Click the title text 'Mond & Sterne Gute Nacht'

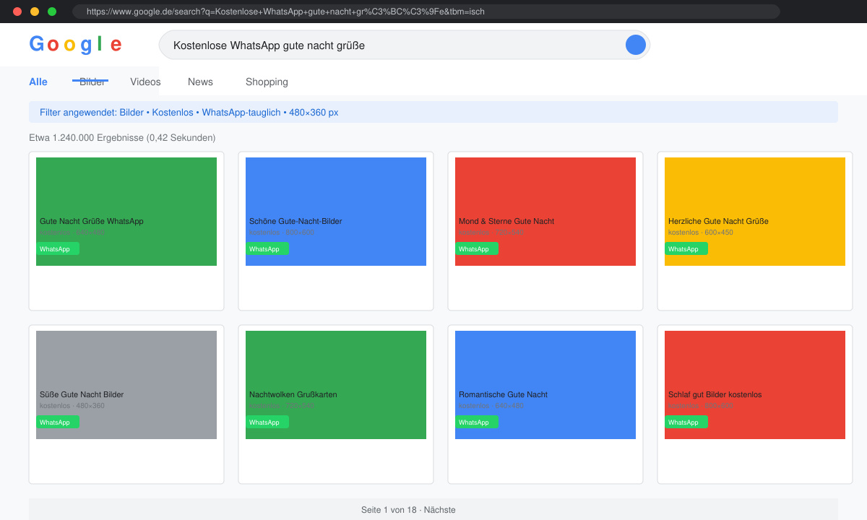coord(506,221)
